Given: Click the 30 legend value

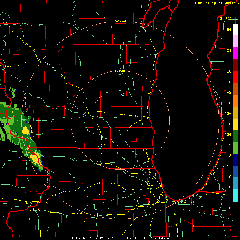Looking at the screenshot, I should point(229,124).
